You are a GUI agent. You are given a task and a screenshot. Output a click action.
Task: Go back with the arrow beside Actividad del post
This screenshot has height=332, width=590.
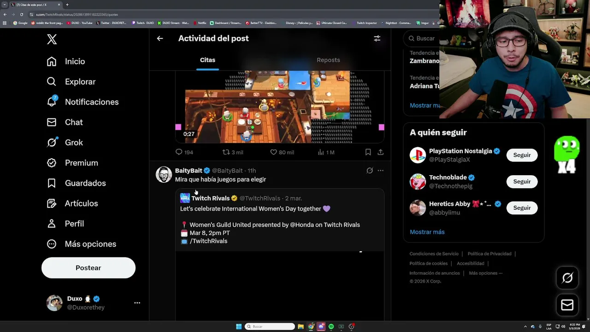(160, 38)
